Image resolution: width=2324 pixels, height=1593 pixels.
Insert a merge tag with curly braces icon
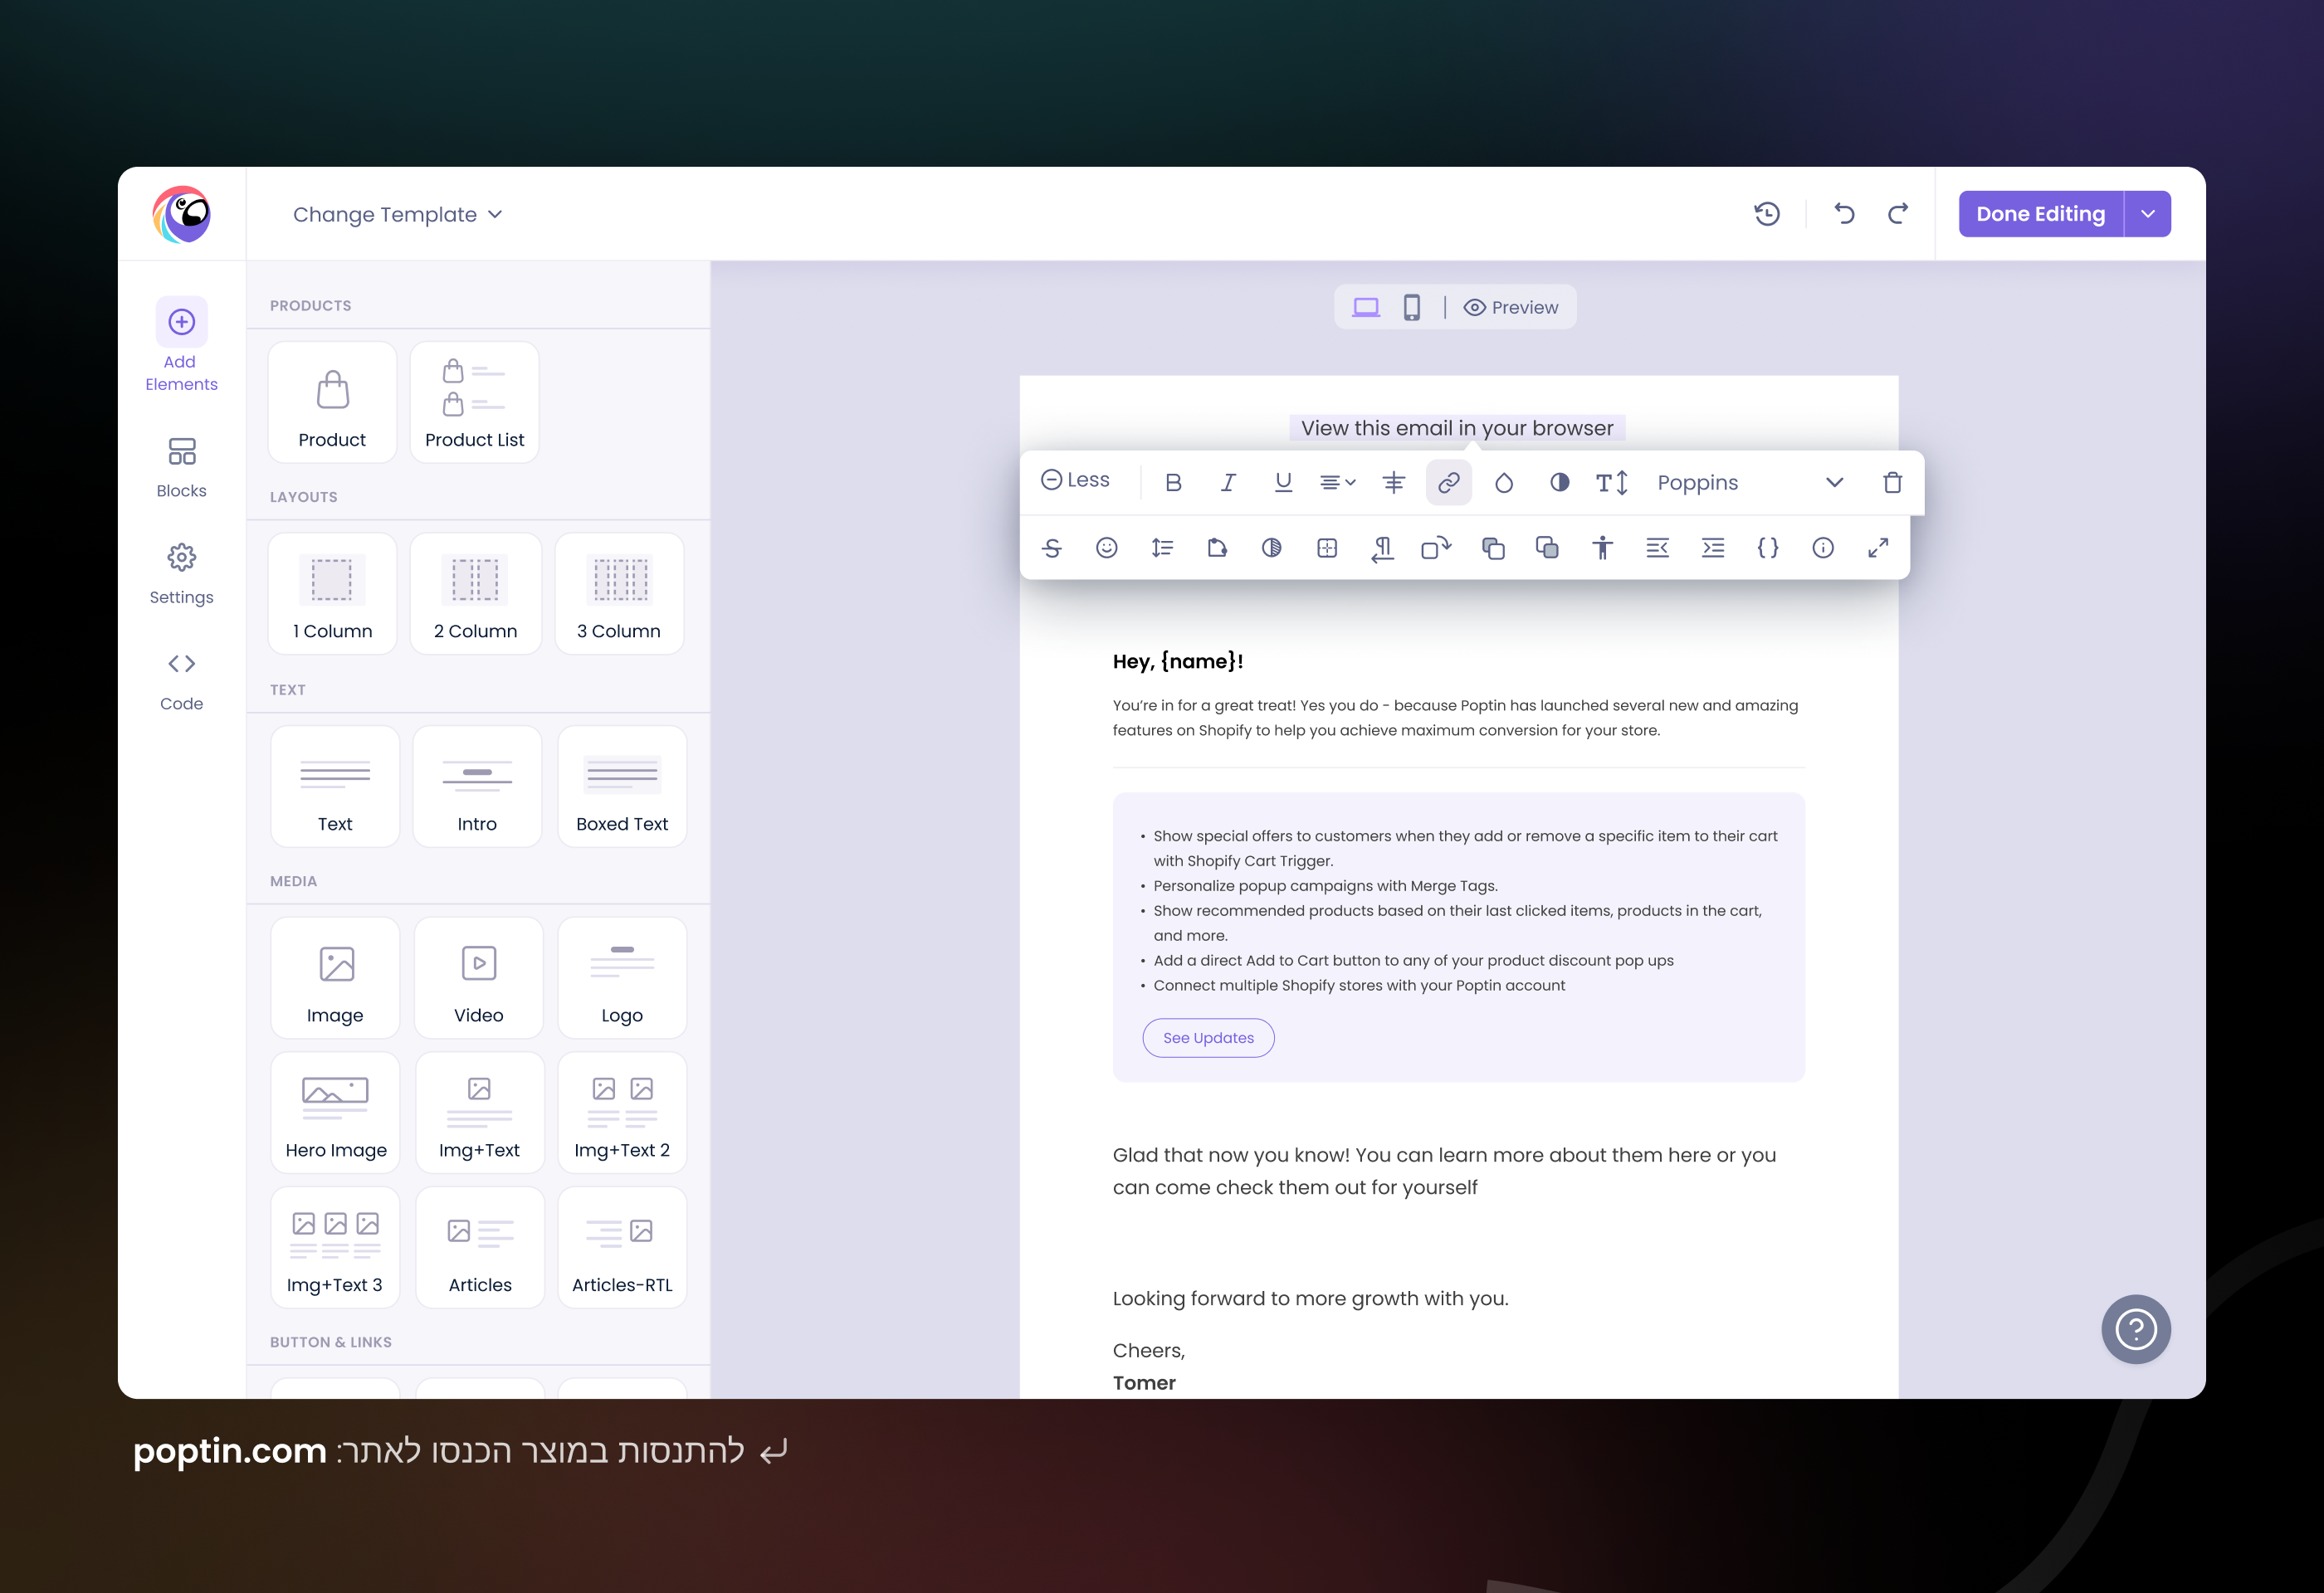pyautogui.click(x=1768, y=548)
